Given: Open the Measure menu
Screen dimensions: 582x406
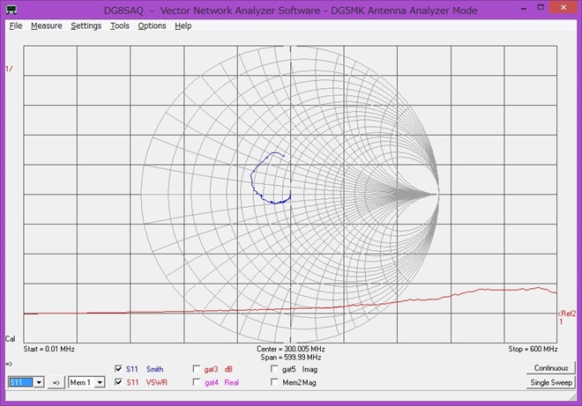Looking at the screenshot, I should pyautogui.click(x=47, y=26).
